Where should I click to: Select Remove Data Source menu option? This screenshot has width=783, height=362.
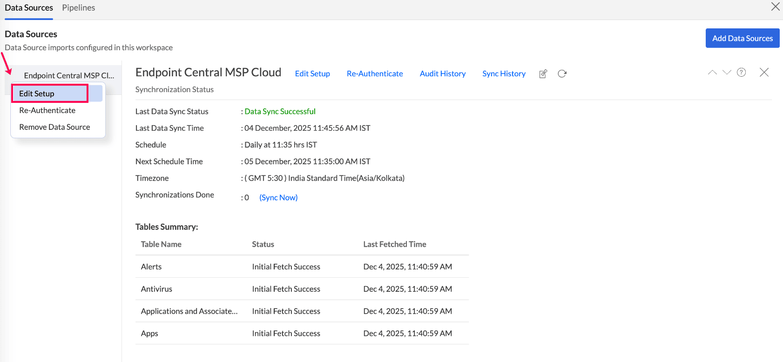54,127
